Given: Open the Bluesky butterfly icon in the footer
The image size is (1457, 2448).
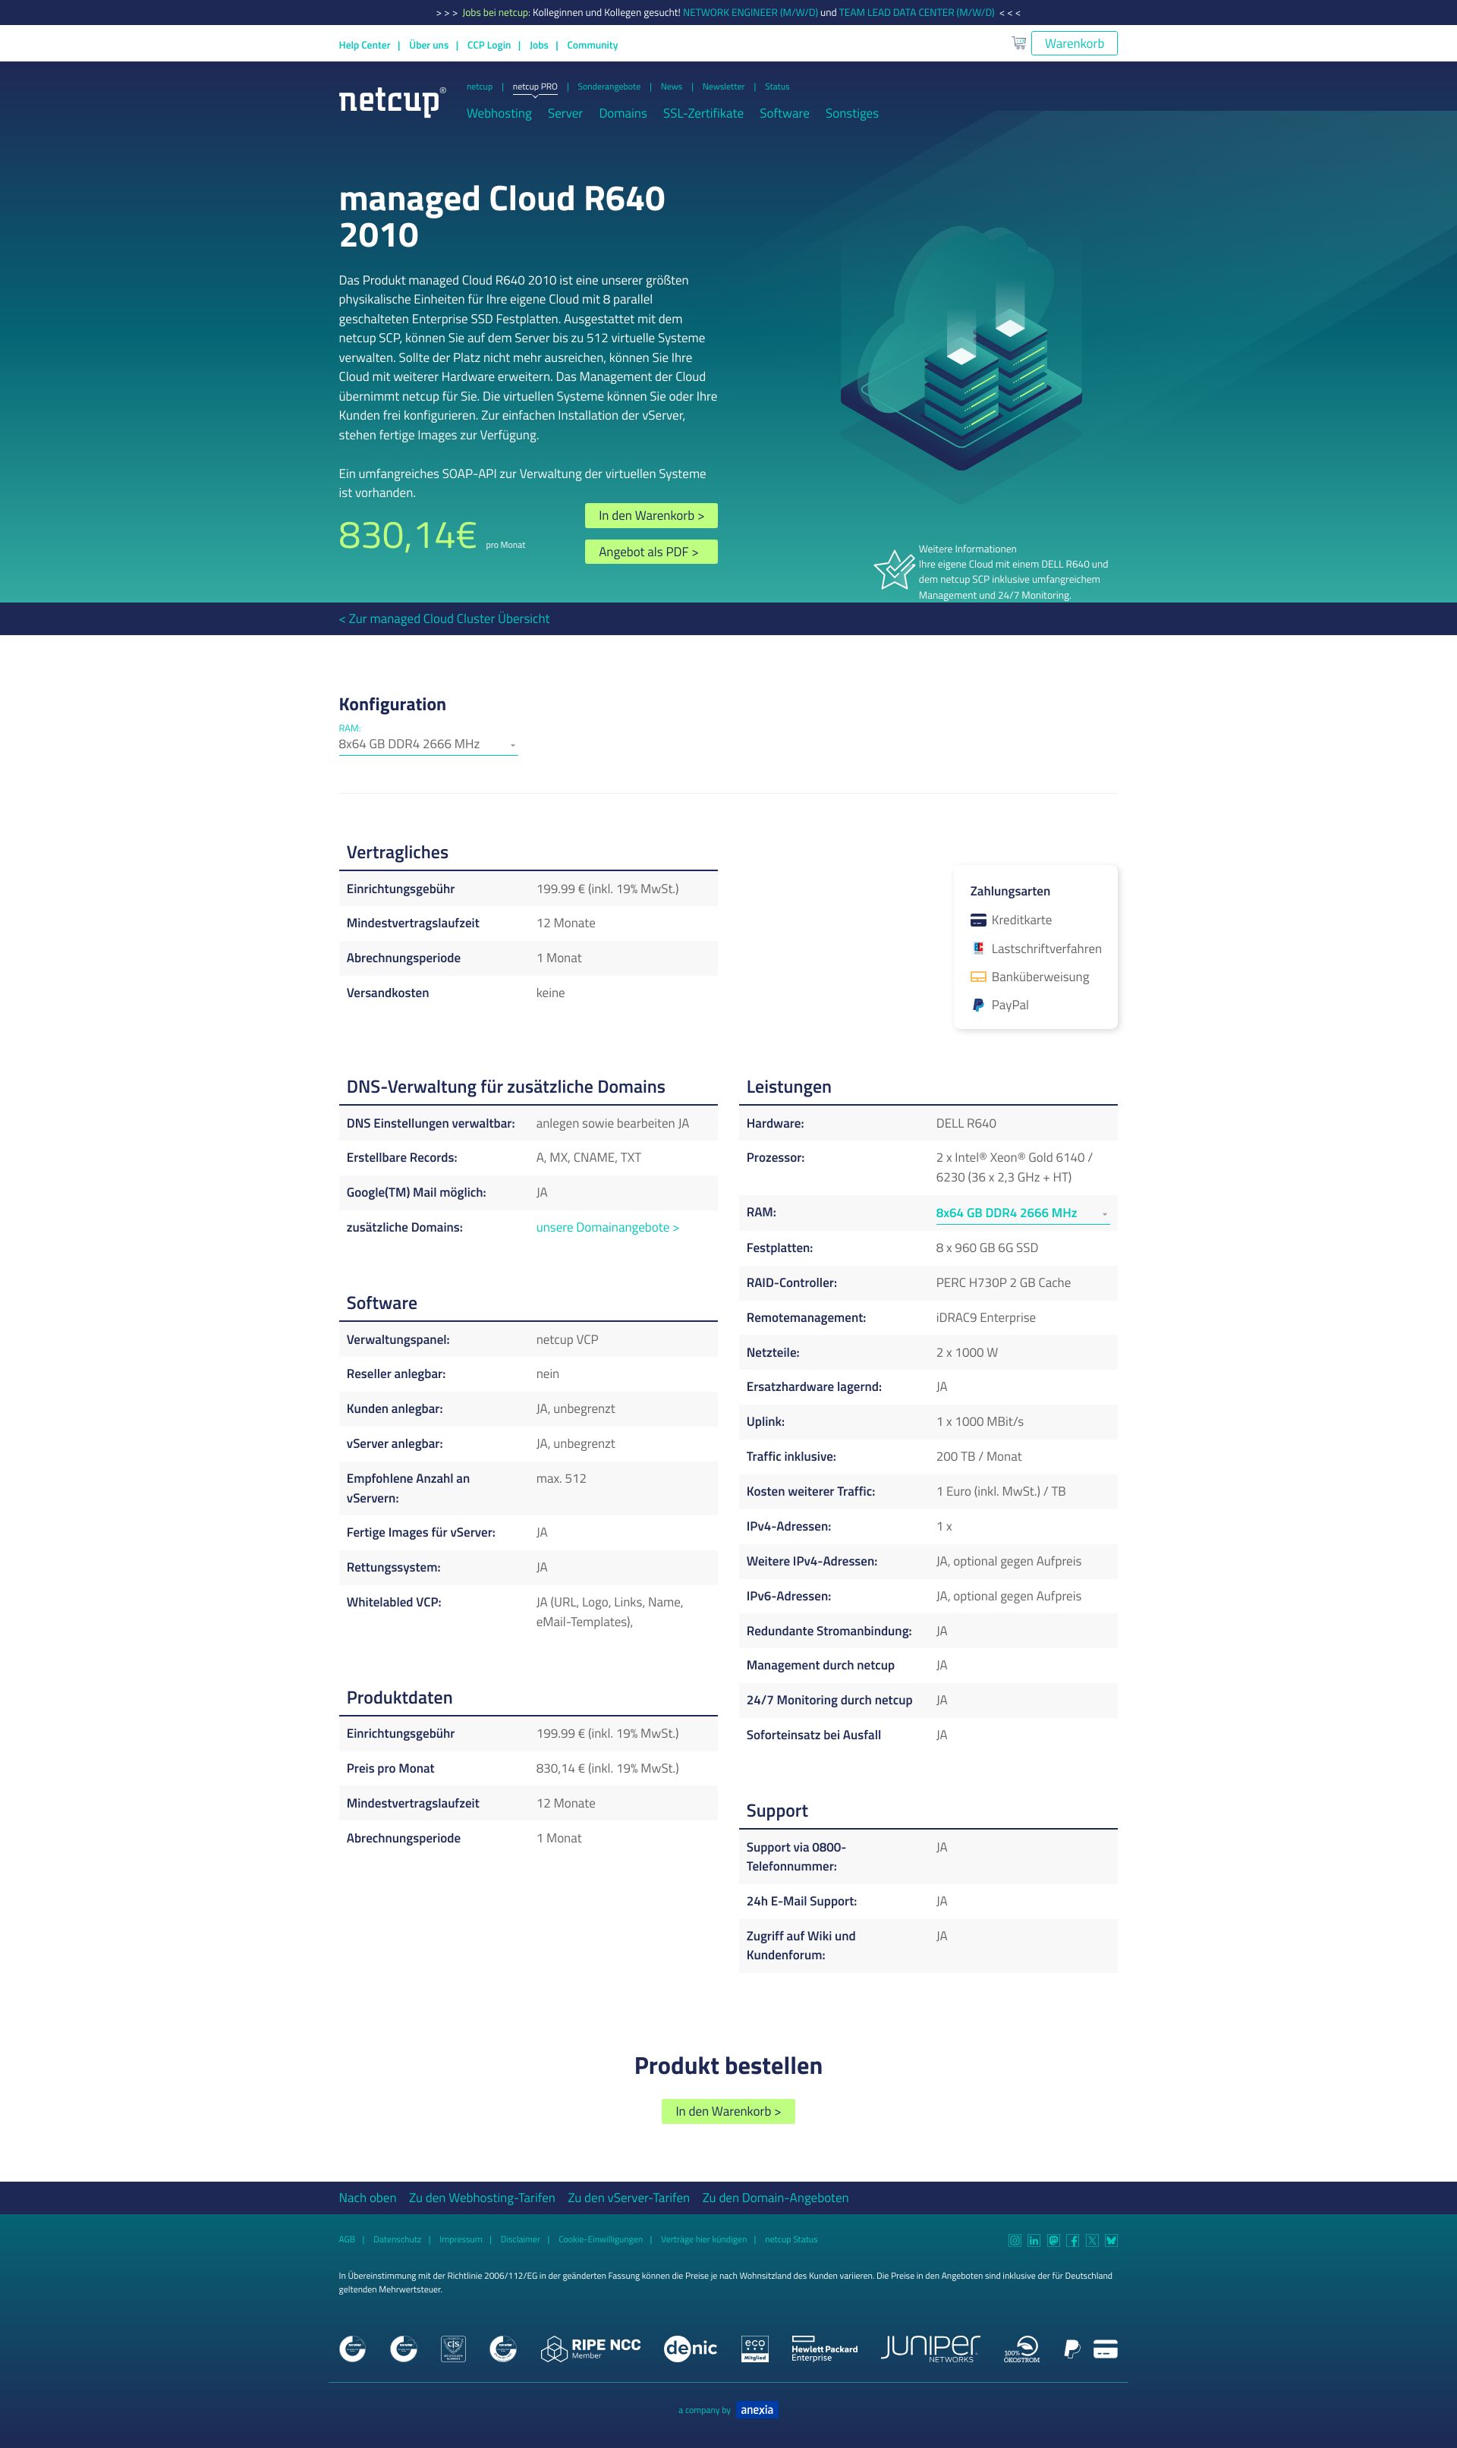Looking at the screenshot, I should 1112,2241.
